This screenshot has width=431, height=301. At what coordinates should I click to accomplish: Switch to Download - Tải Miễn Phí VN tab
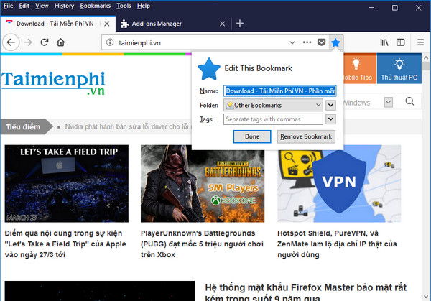pos(57,24)
